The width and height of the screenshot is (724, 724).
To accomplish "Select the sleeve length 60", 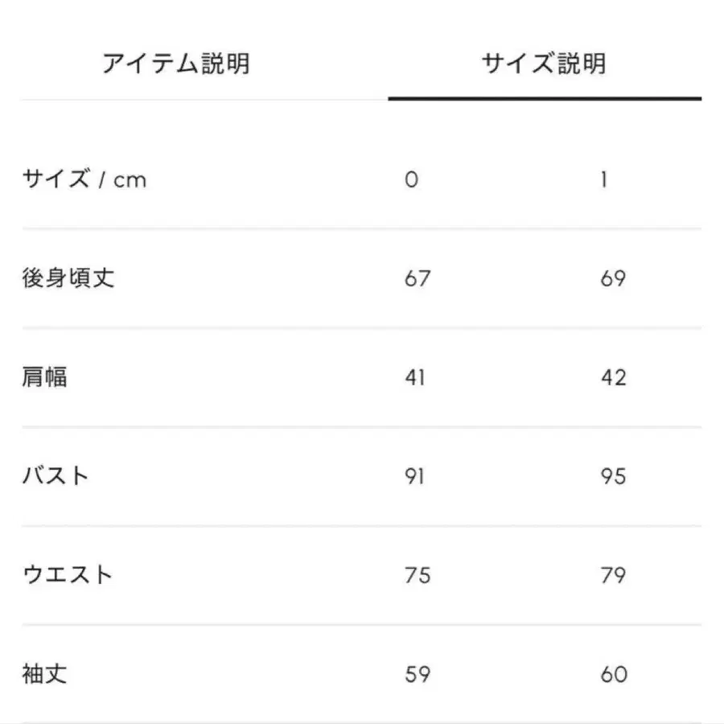I will point(615,674).
